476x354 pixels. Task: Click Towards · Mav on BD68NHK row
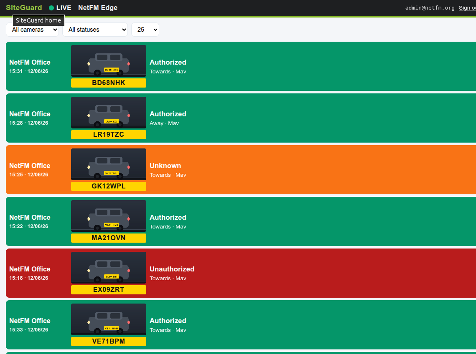[168, 71]
